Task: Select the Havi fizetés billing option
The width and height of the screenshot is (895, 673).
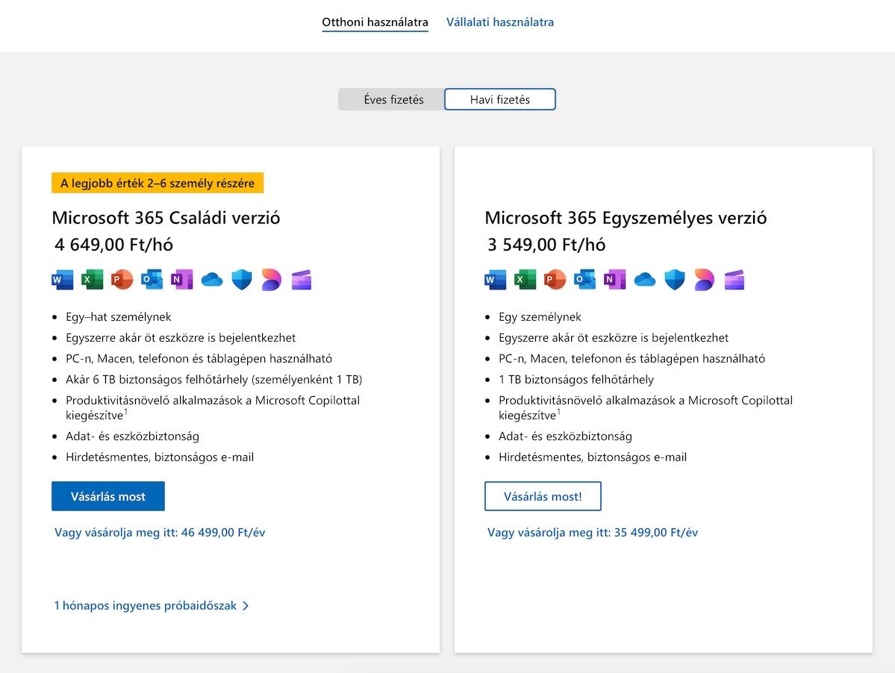Action: click(500, 99)
